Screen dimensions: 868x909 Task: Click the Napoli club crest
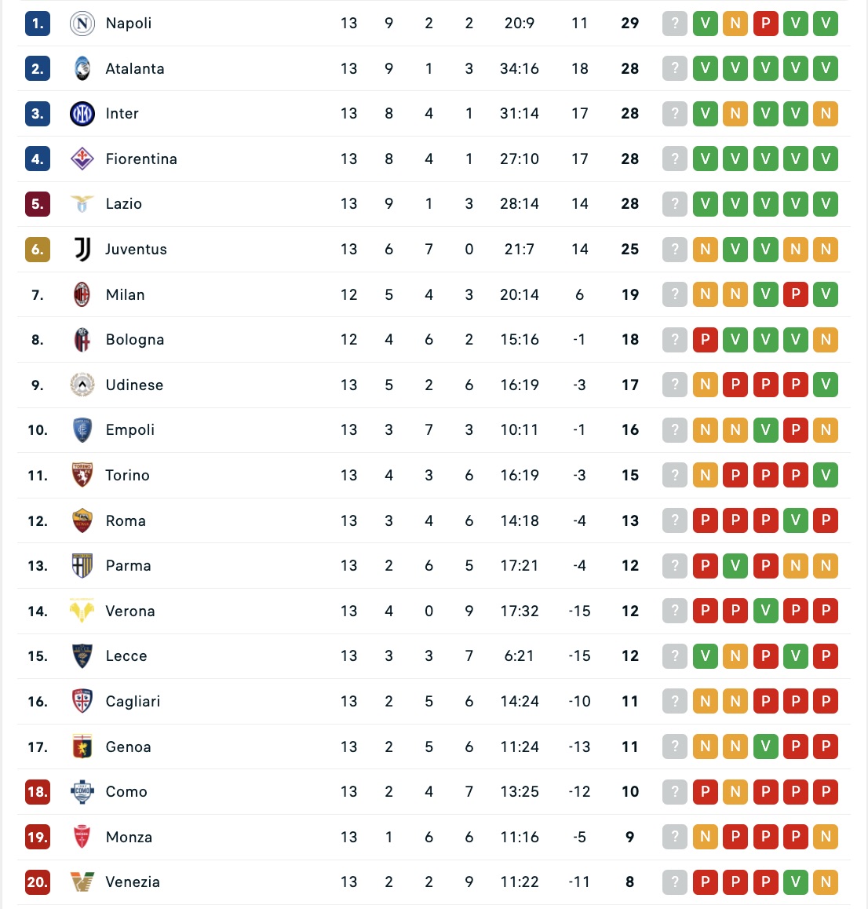[82, 24]
